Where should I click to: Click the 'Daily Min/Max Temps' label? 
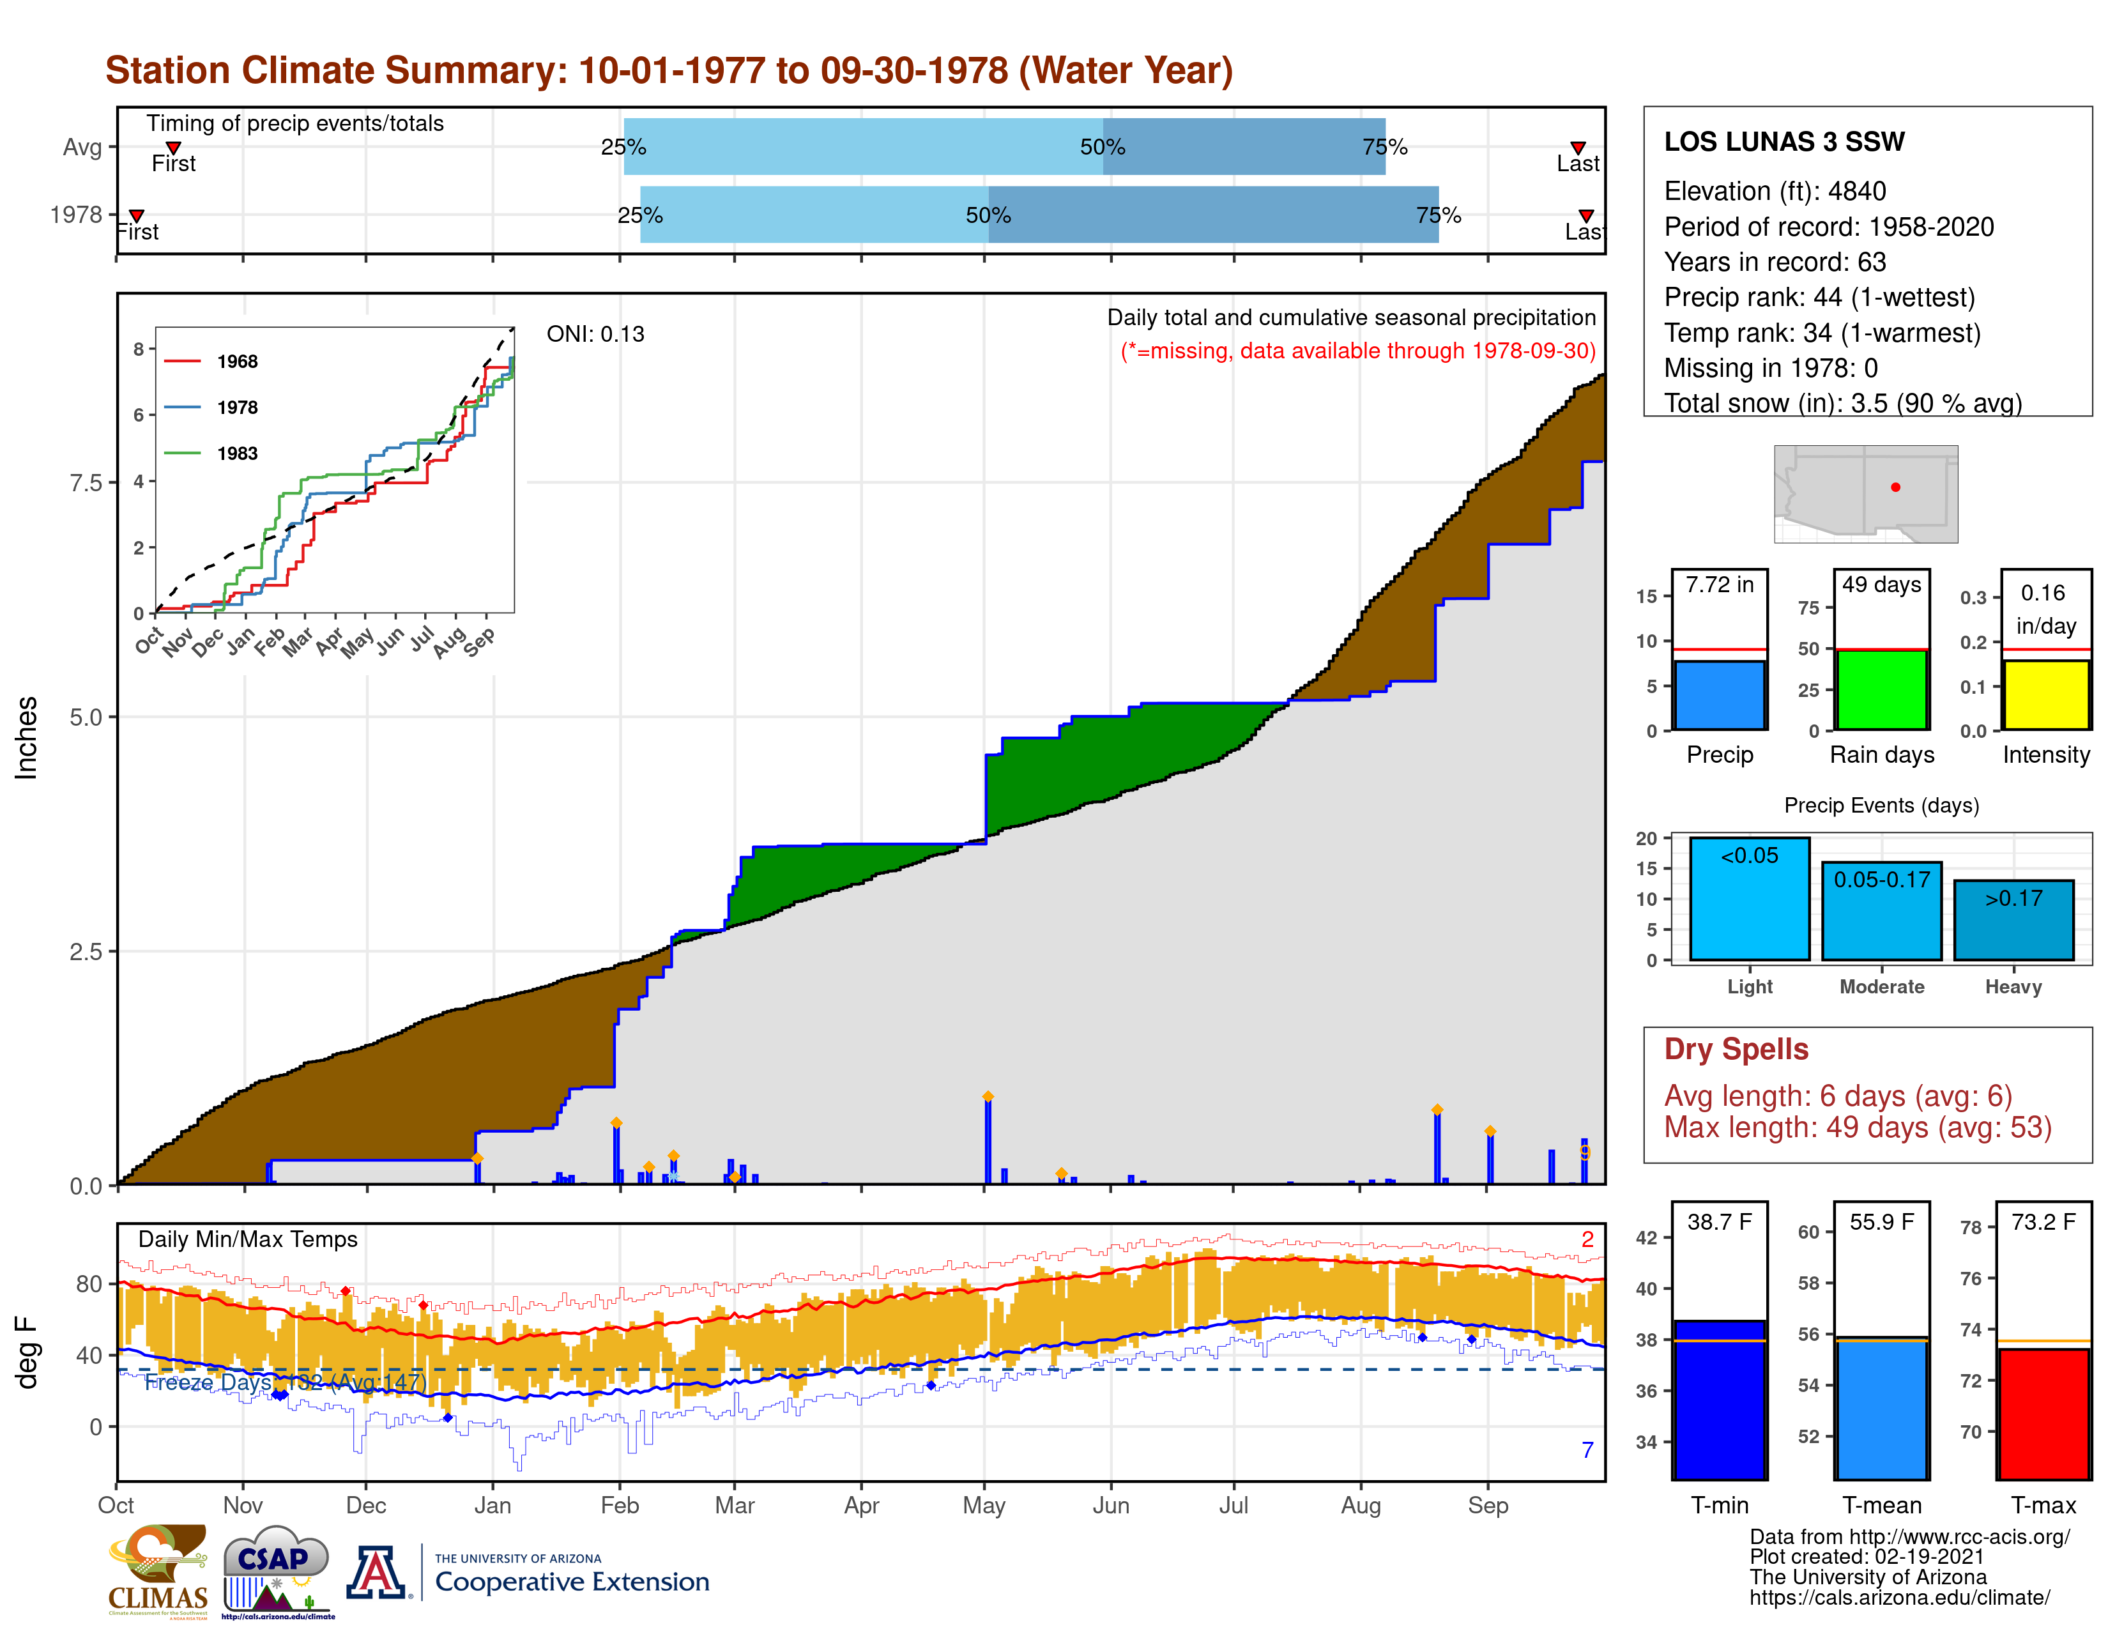(x=247, y=1239)
